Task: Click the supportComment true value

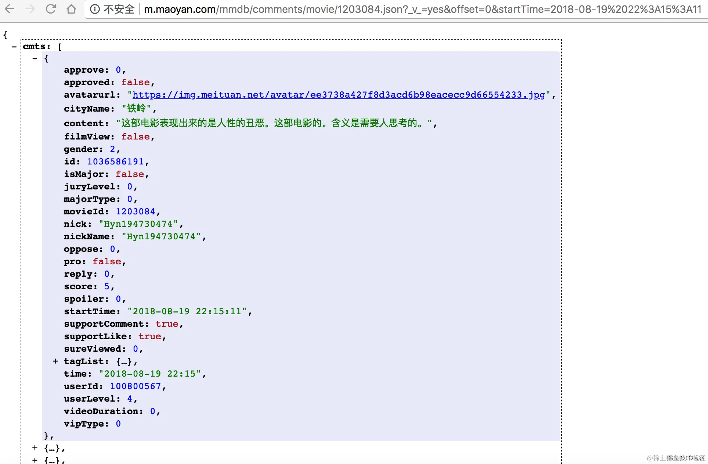Action: [167, 324]
